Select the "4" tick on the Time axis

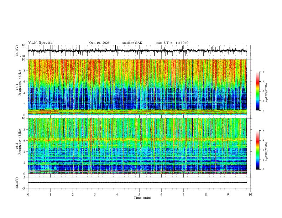pos(117,194)
